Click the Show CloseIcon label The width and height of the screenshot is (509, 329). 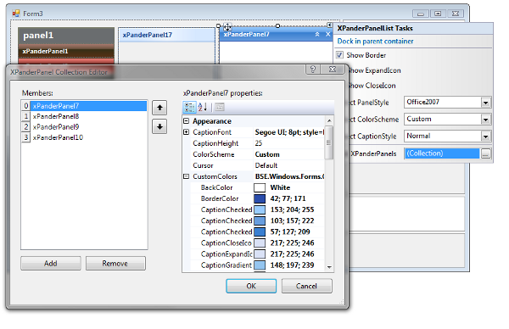click(372, 86)
